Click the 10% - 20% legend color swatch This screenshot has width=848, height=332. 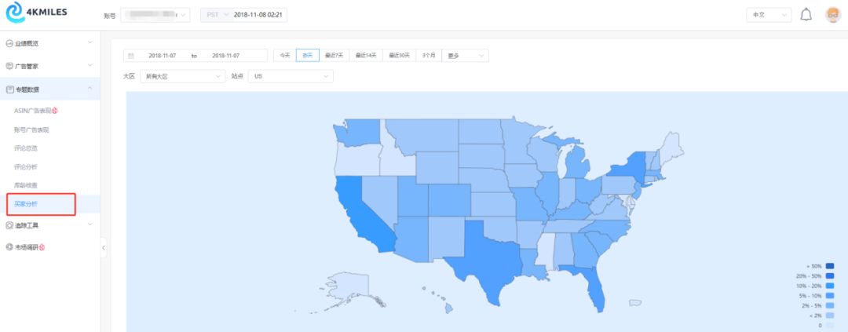[830, 286]
